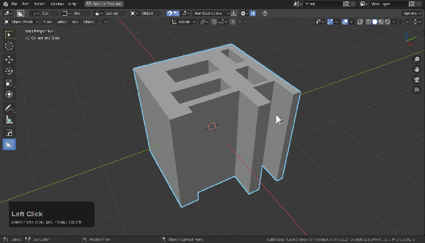Expand the Options dropdown
This screenshot has height=243, width=425.
[x=411, y=13]
